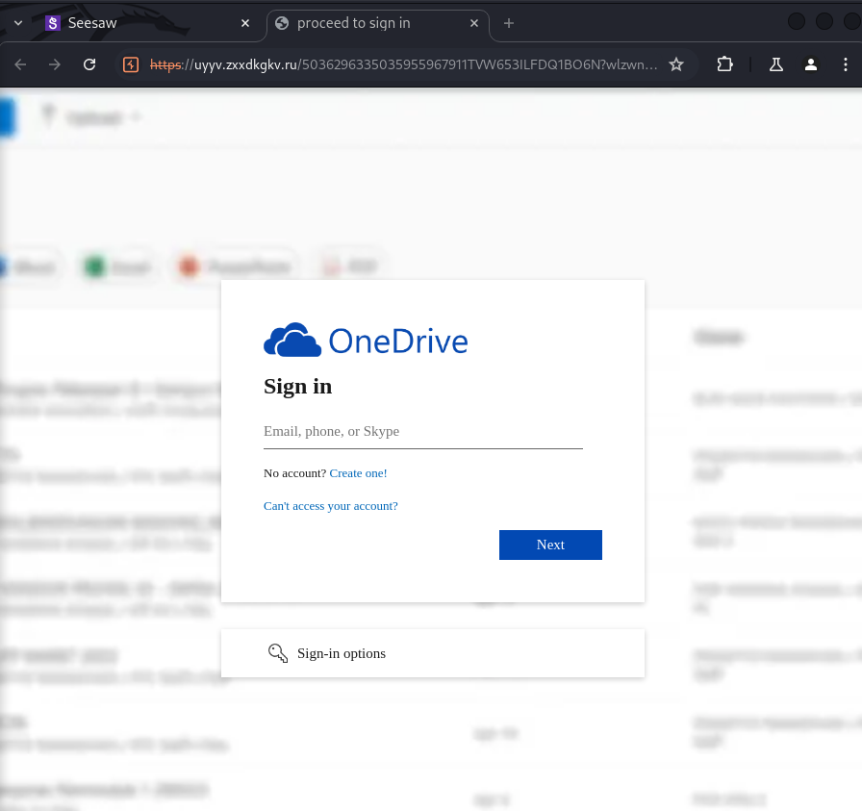The image size is (862, 811).
Task: Click the Email, phone, or Skype field
Action: [x=422, y=432]
